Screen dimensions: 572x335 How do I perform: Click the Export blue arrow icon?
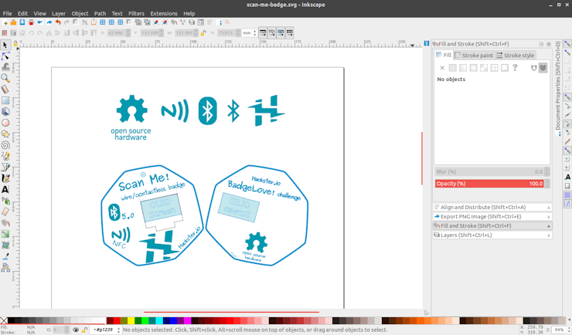tap(49, 22)
